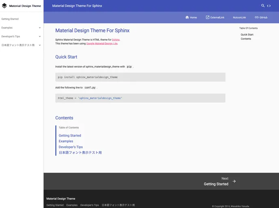The image size is (279, 208).
Task: Click the source code brackets icon
Action: (269, 6)
